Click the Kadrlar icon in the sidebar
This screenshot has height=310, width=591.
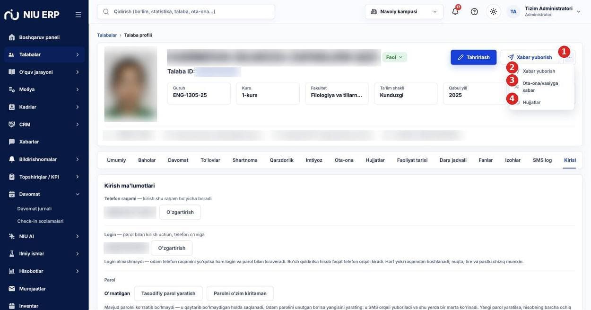pos(12,107)
